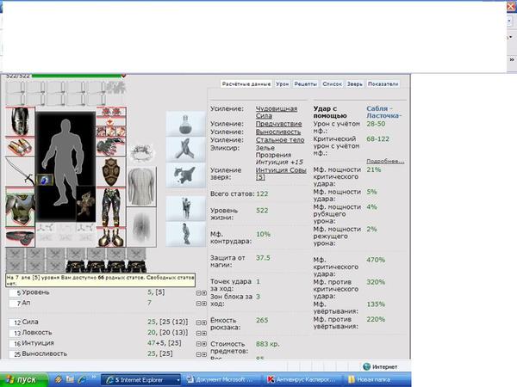Click the red amulet slot
Screen dimensions: 517x387
point(111,122)
